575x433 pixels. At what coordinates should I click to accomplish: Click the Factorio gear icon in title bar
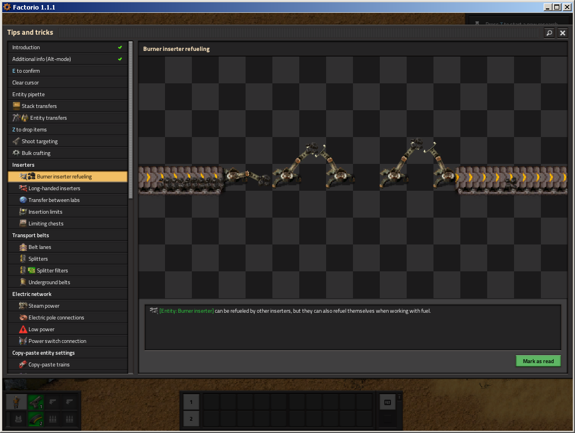tap(7, 7)
